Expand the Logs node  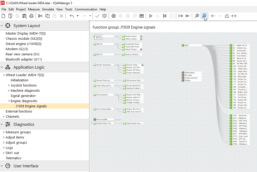click(4, 148)
